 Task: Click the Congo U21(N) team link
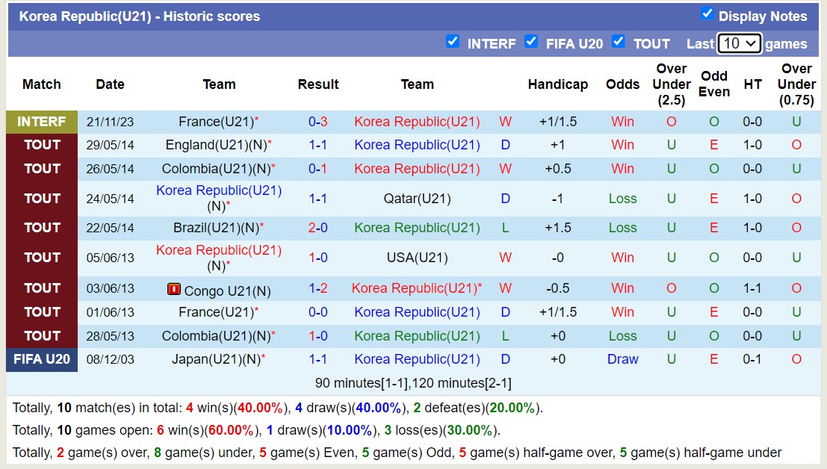[227, 291]
